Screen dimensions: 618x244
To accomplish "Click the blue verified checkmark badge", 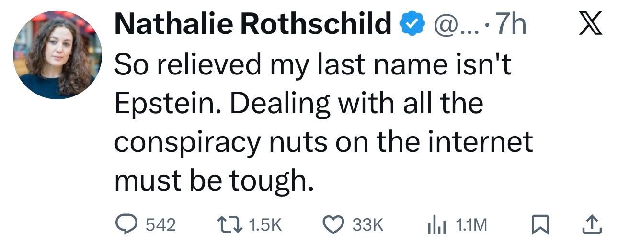I will tap(412, 25).
